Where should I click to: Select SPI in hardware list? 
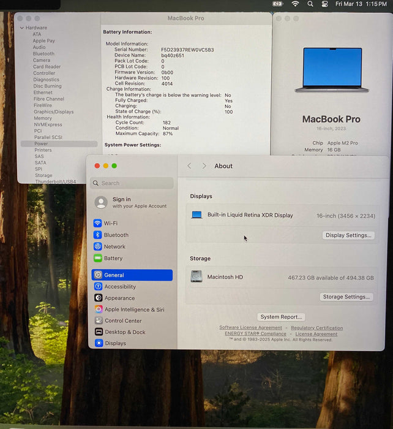point(39,169)
